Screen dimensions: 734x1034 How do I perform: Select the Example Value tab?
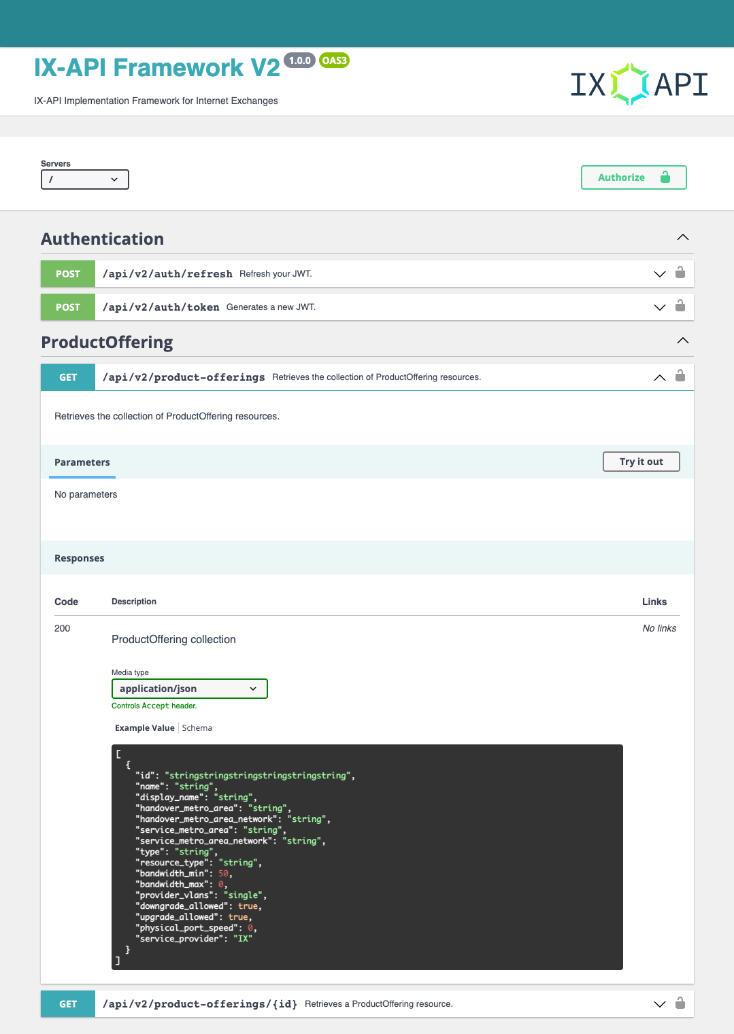(x=145, y=728)
